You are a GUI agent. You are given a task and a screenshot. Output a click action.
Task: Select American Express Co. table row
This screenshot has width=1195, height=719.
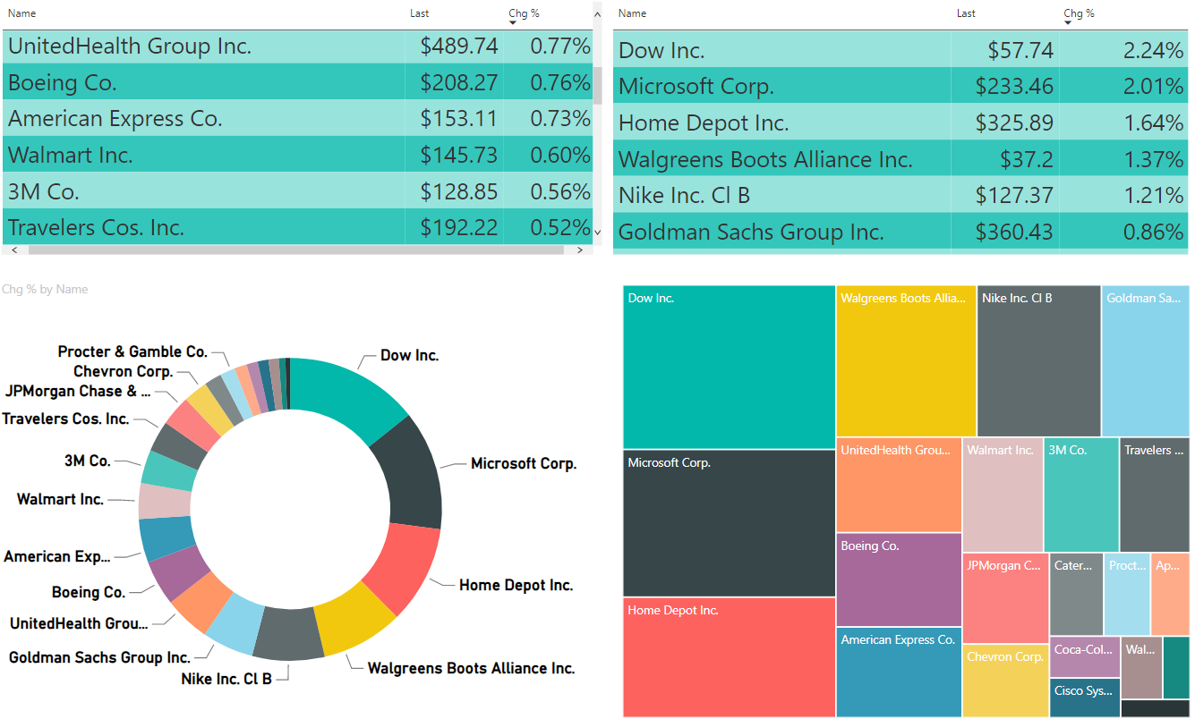pos(297,118)
